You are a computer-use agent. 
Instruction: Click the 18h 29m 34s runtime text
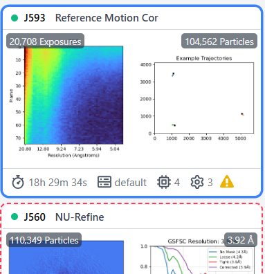pyautogui.click(x=58, y=183)
